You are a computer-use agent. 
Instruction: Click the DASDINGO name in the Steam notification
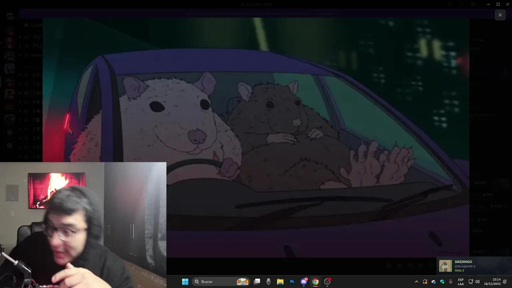tap(463, 262)
